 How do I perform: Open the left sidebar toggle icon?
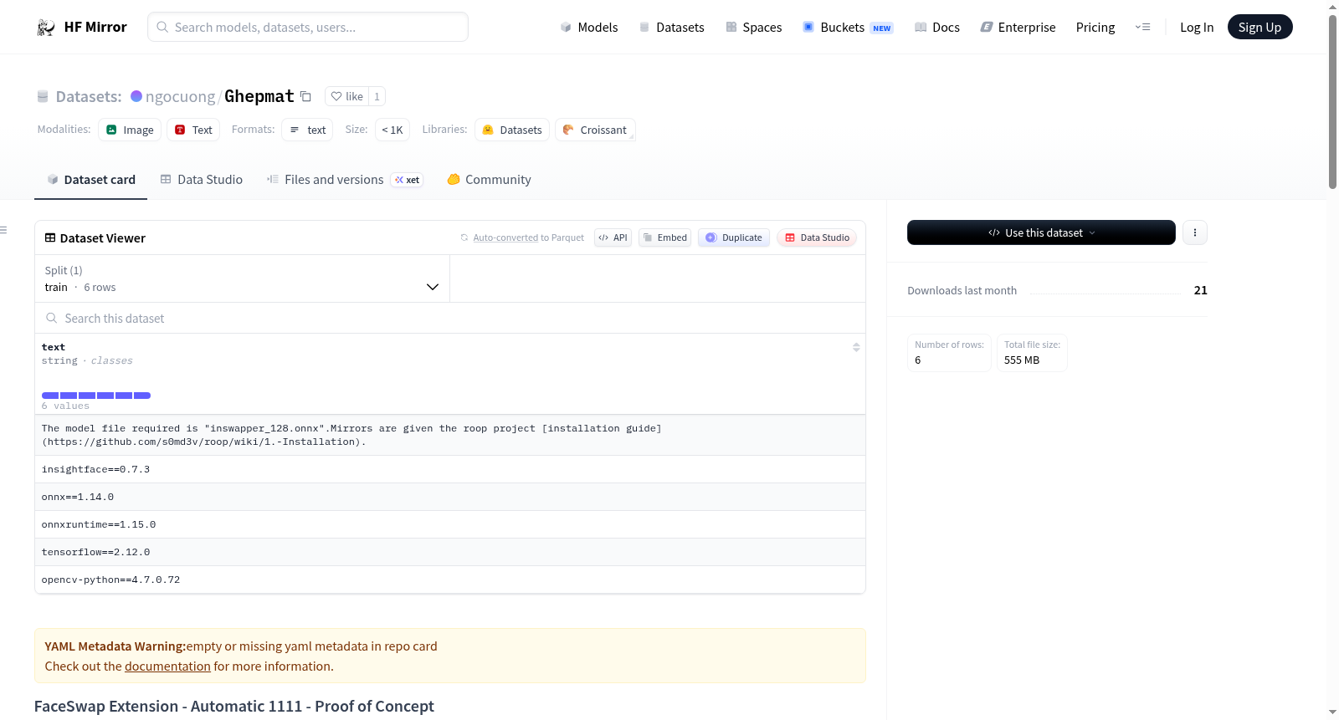click(x=4, y=230)
